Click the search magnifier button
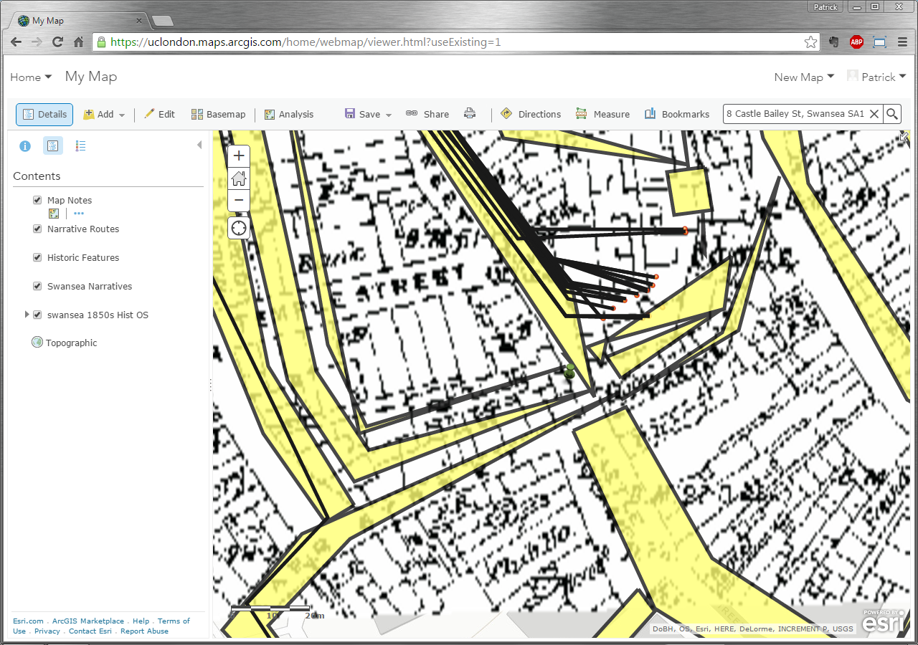This screenshot has height=645, width=918. [x=891, y=114]
